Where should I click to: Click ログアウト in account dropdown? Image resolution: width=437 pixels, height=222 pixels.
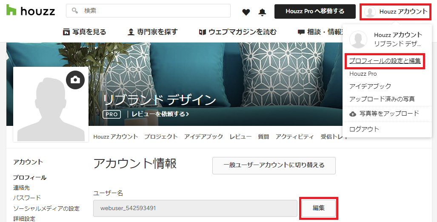coord(364,129)
